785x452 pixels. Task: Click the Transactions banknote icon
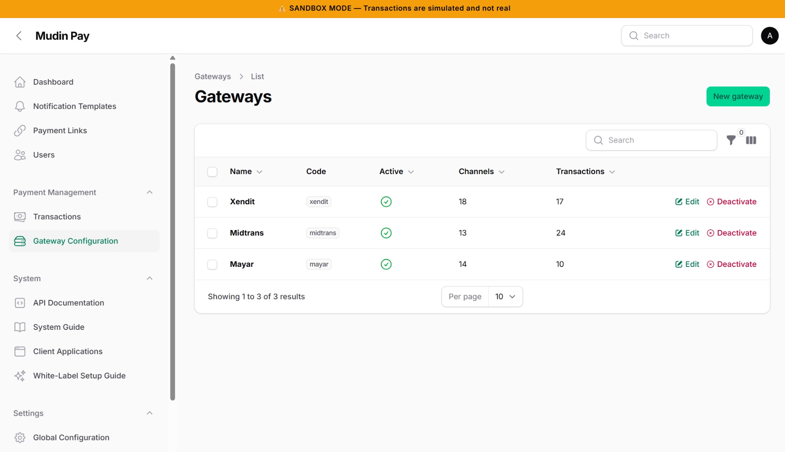tap(20, 217)
